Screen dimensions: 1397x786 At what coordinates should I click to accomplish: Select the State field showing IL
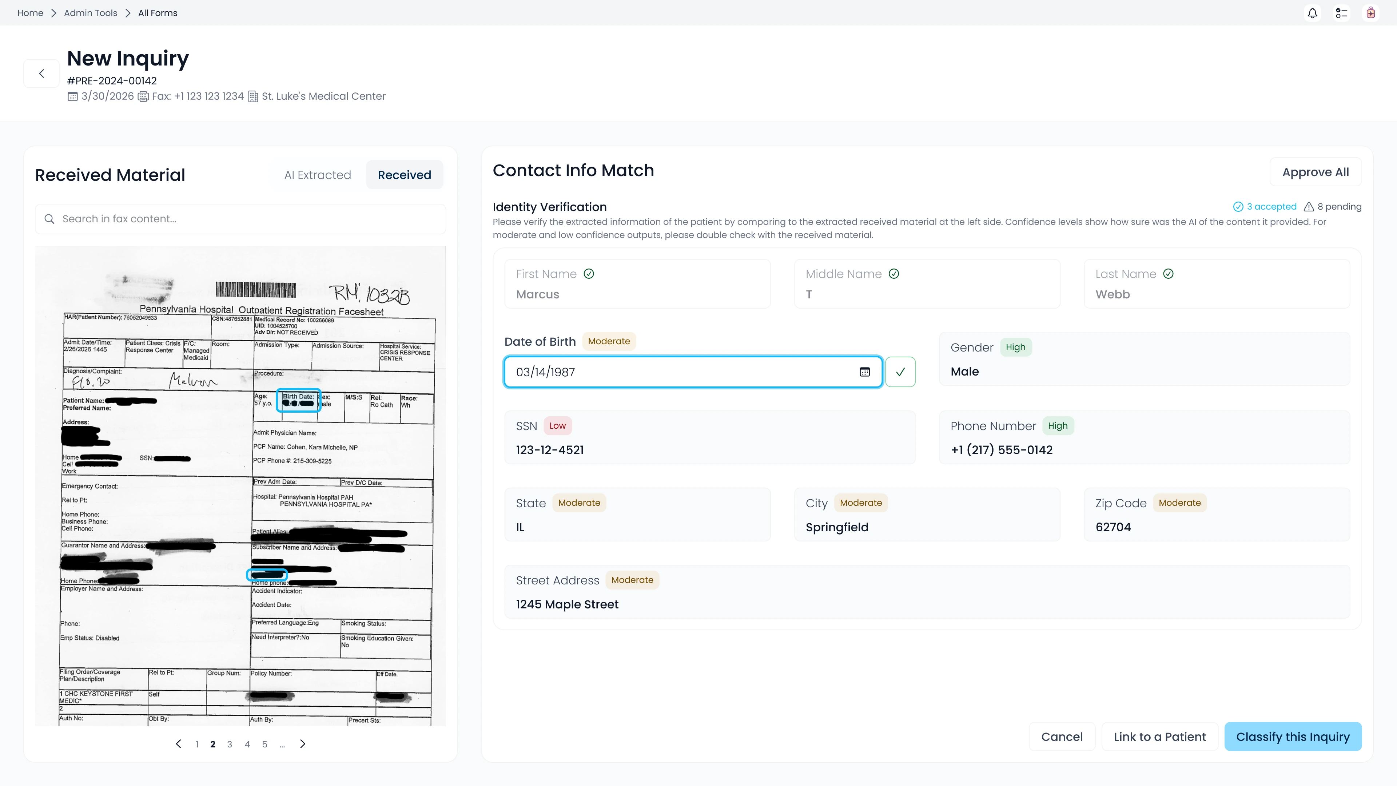coord(637,515)
